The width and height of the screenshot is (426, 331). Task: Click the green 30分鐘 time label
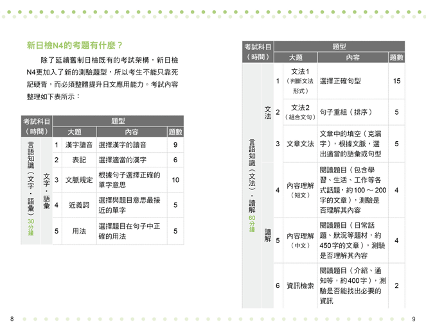pos(31,227)
